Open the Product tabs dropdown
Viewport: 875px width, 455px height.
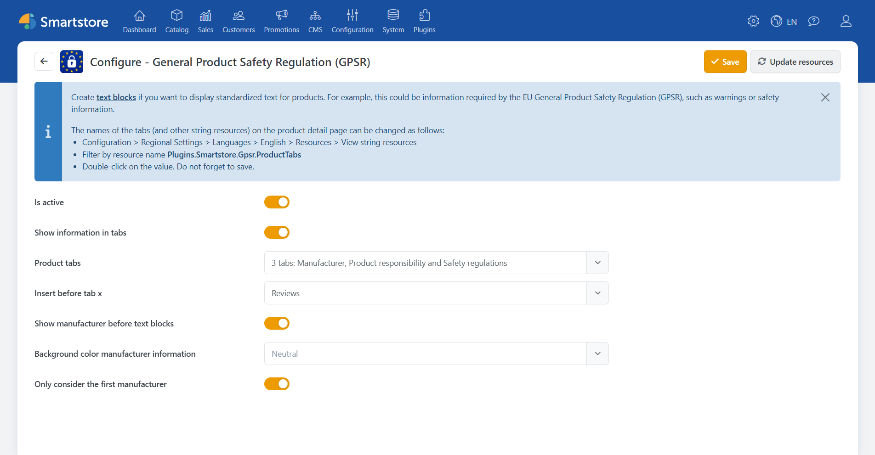click(597, 263)
